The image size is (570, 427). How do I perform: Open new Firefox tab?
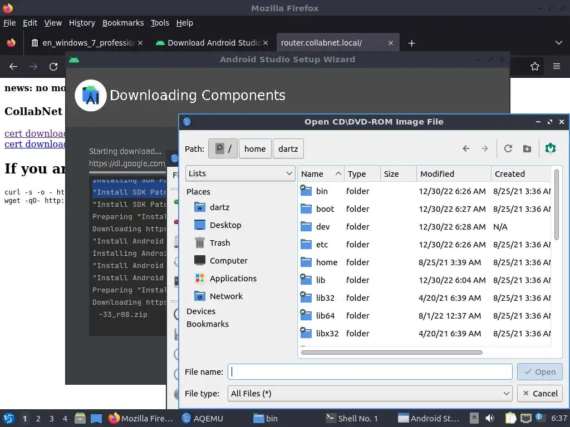pyautogui.click(x=411, y=43)
